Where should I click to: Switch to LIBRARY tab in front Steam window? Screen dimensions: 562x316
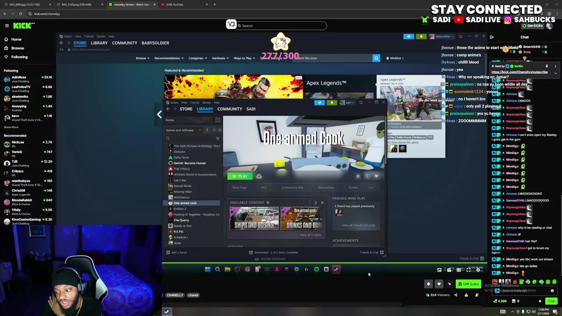point(205,109)
